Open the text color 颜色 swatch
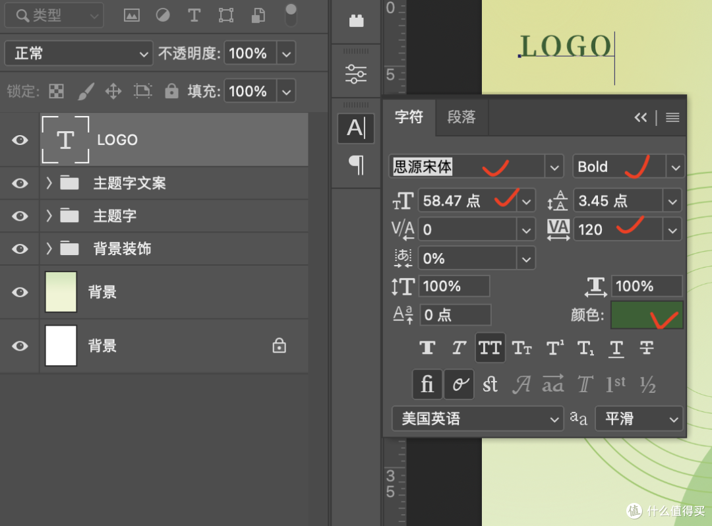Image resolution: width=712 pixels, height=526 pixels. tap(647, 315)
